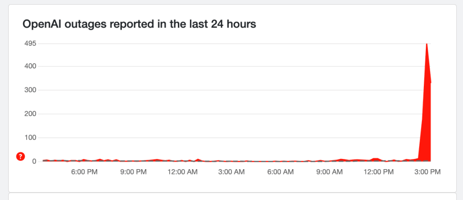Image resolution: width=463 pixels, height=200 pixels.
Task: Click the 495 label on the vertical axis
Action: click(x=30, y=43)
